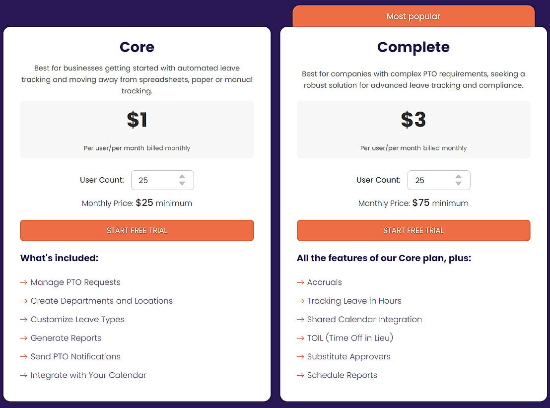This screenshot has height=408, width=550.
Task: Click Integrate with Your Calendar feature
Action: click(88, 375)
